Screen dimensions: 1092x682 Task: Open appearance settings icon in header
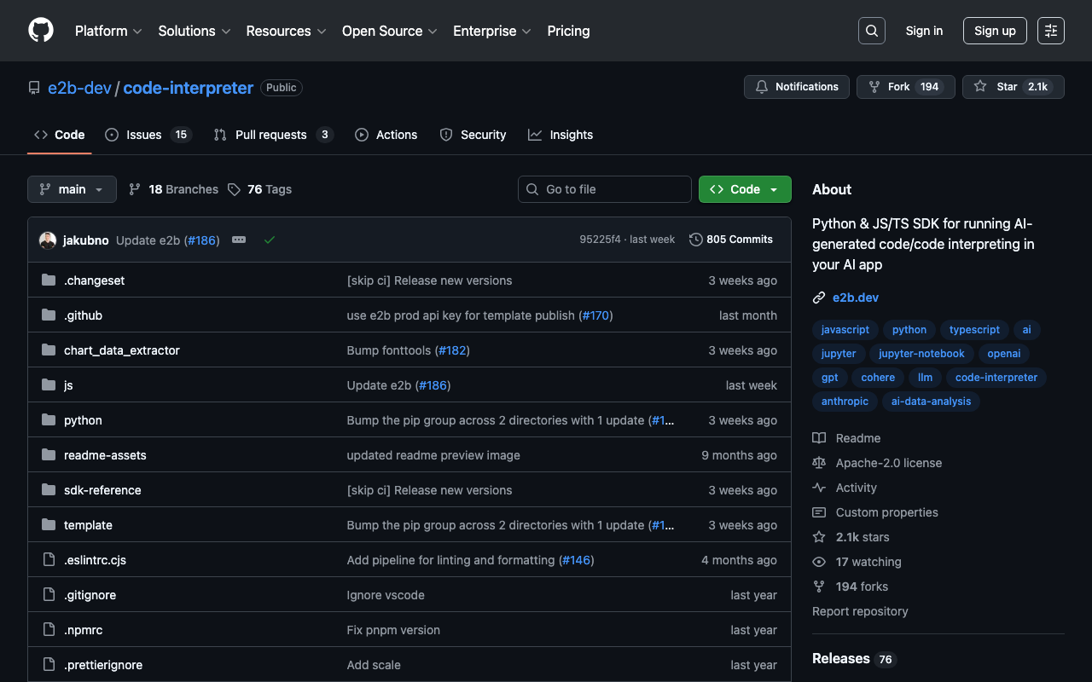[x=1050, y=31]
